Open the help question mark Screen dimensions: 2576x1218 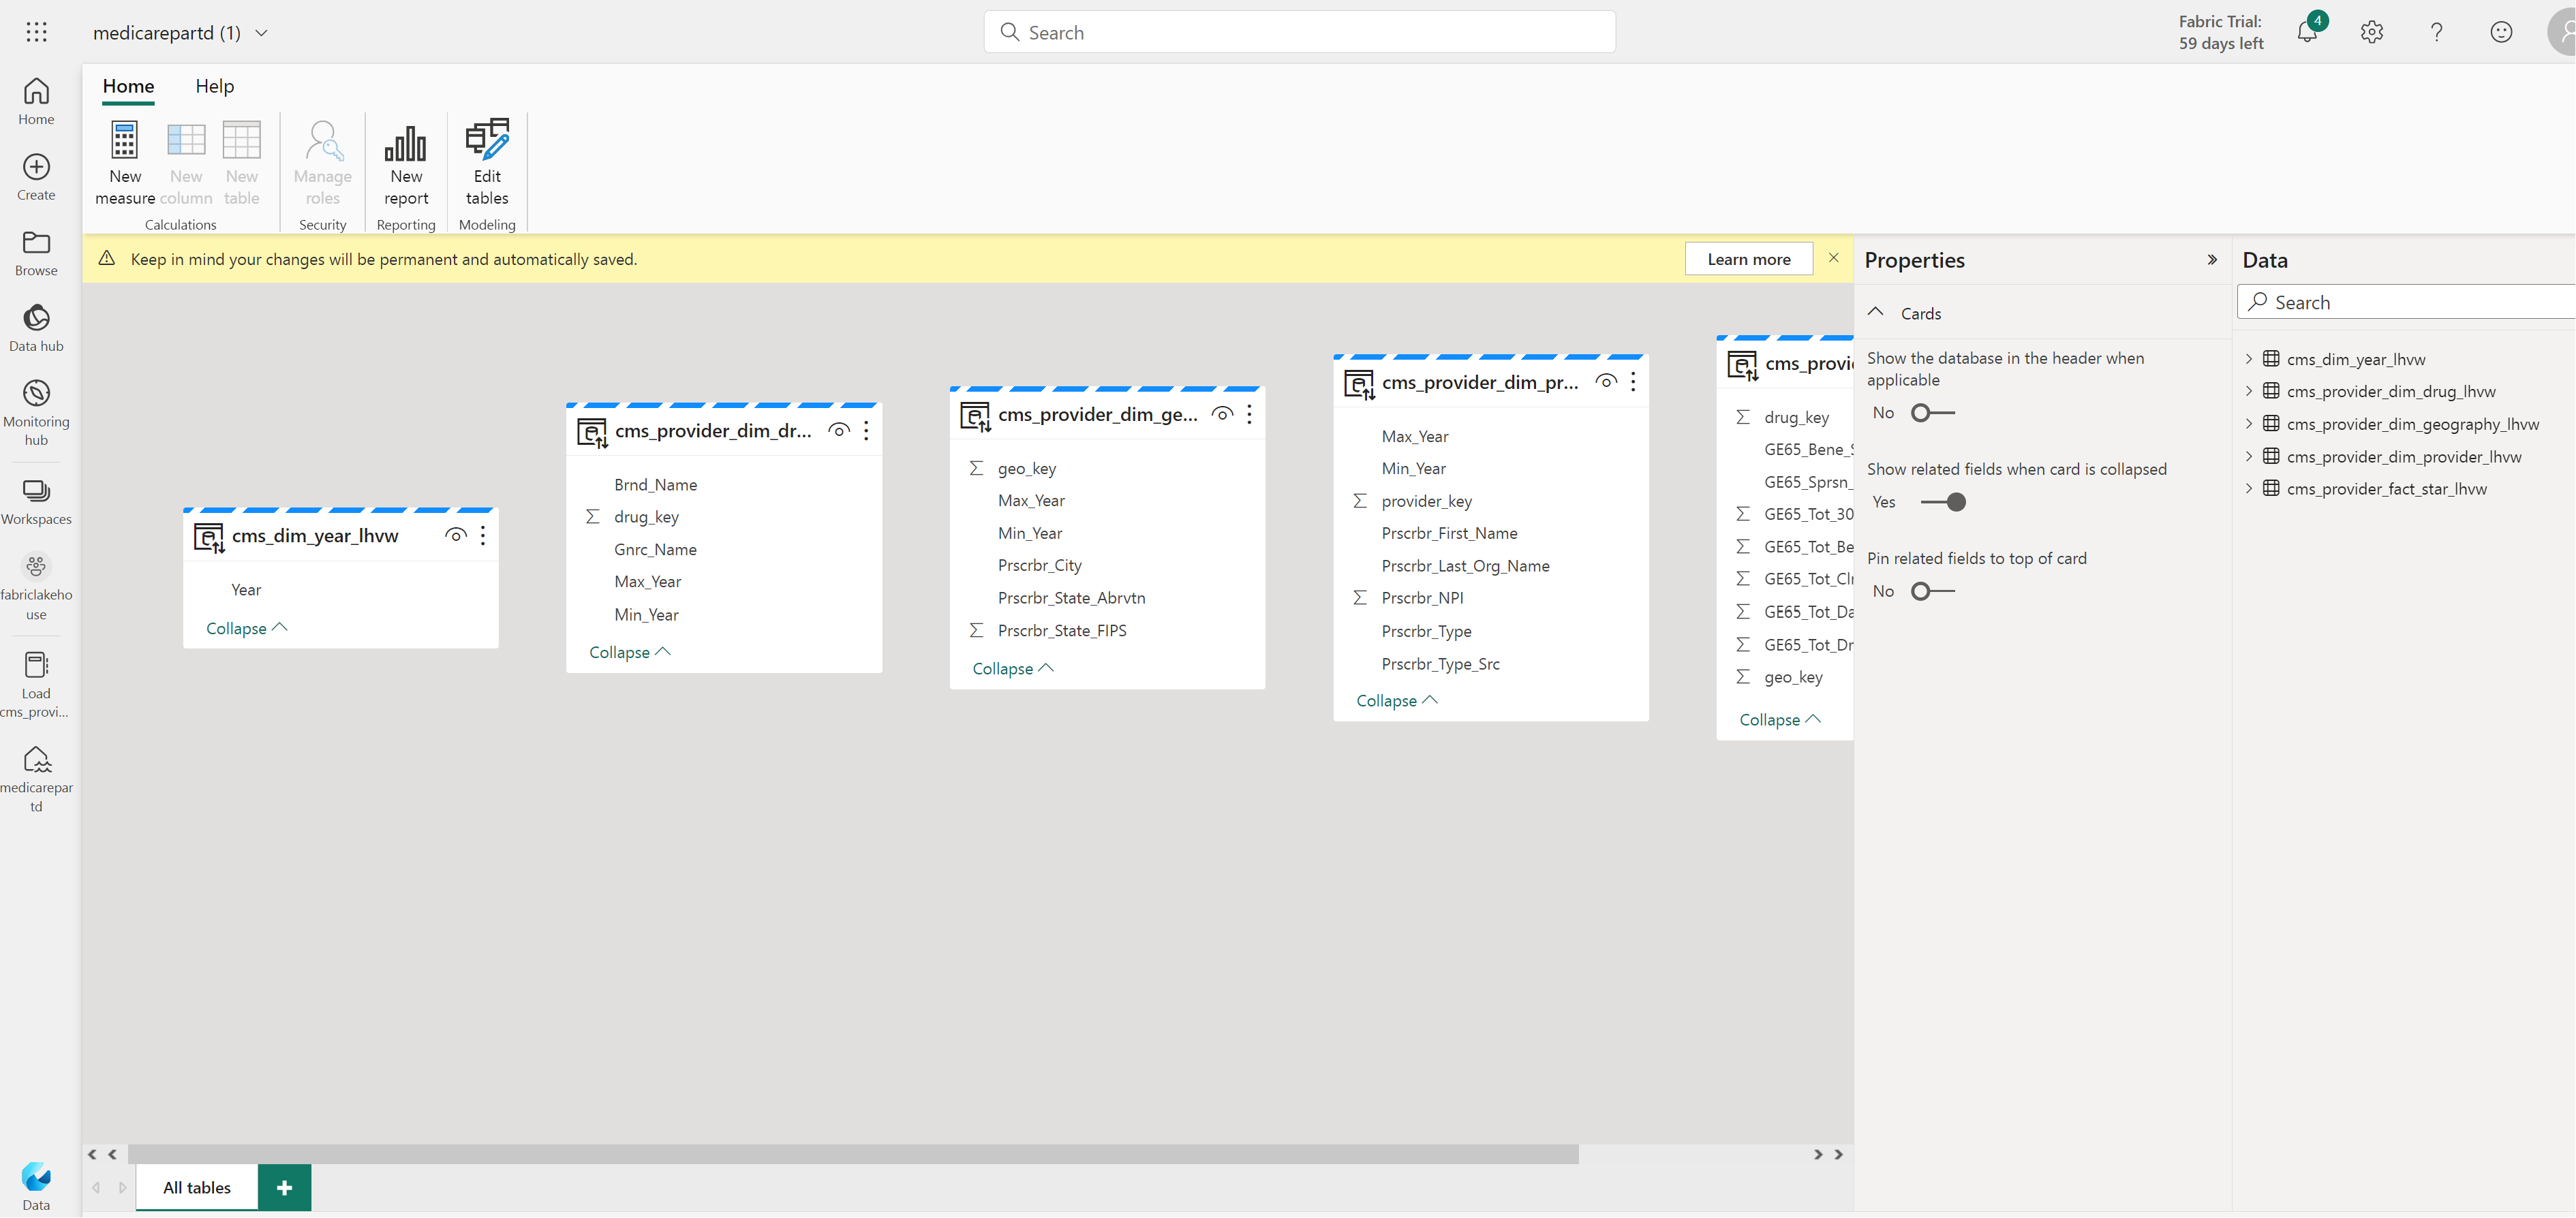click(x=2437, y=32)
